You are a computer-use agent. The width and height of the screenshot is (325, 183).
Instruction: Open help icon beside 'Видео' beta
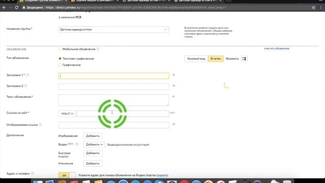[77, 144]
